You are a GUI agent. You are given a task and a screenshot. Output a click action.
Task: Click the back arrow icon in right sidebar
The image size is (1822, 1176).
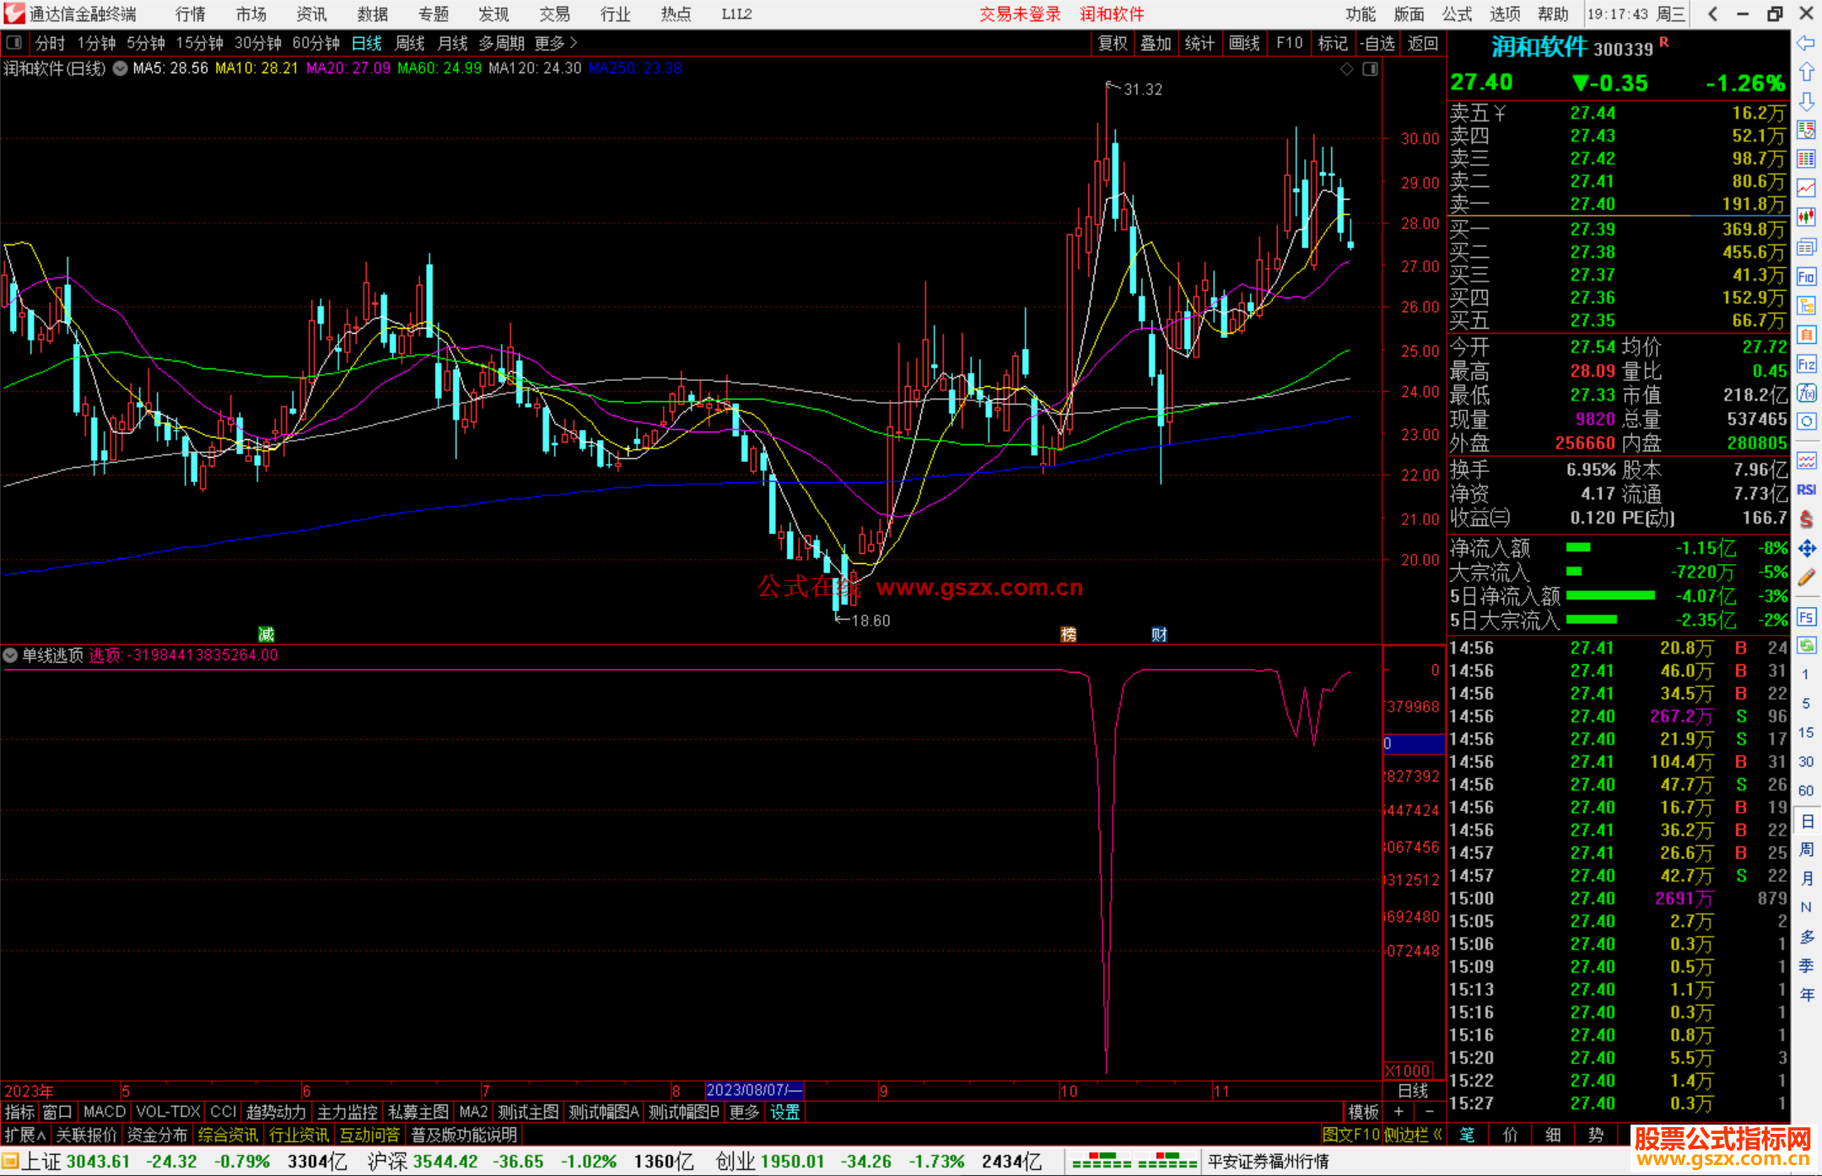1806,43
